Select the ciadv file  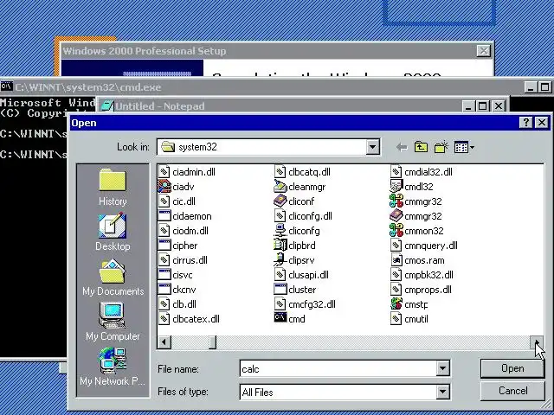click(176, 187)
